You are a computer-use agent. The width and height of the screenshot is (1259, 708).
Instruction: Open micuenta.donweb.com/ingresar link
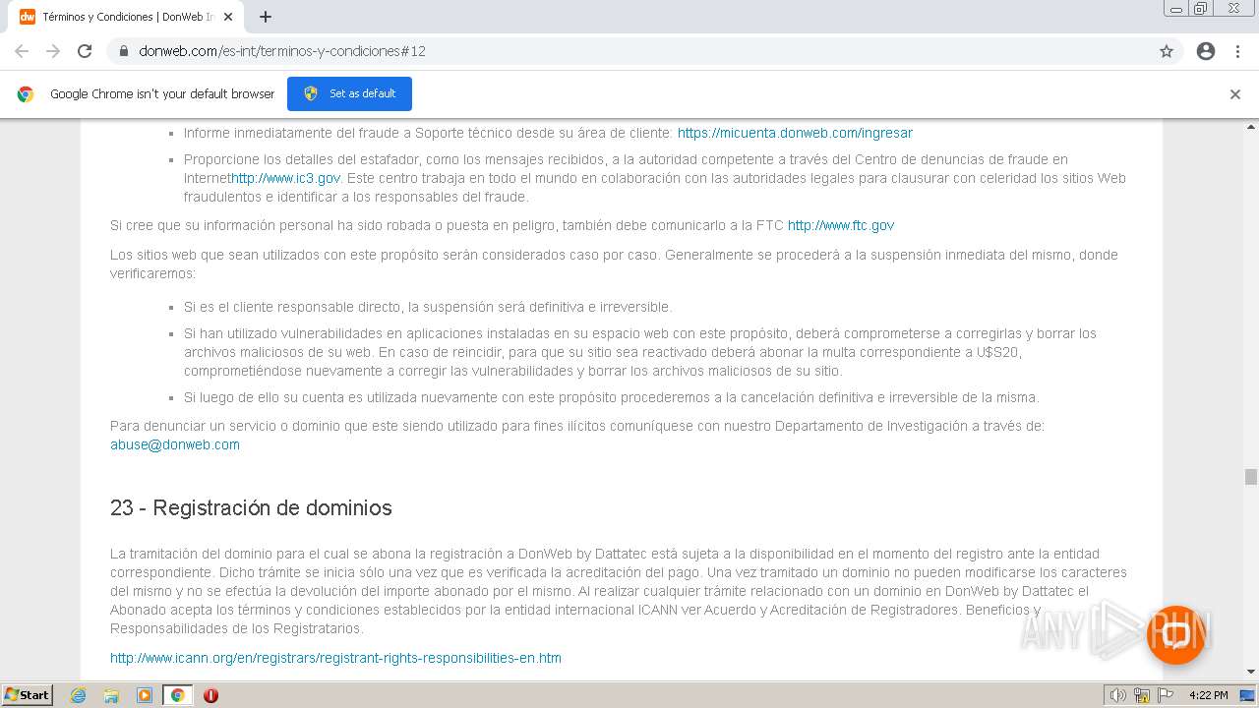(x=795, y=133)
